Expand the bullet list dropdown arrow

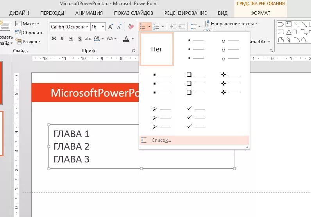click(149, 26)
